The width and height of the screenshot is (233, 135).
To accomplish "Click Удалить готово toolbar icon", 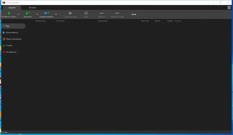I will coord(117,13).
